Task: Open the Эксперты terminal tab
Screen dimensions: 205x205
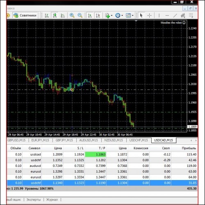Action: 34,200
